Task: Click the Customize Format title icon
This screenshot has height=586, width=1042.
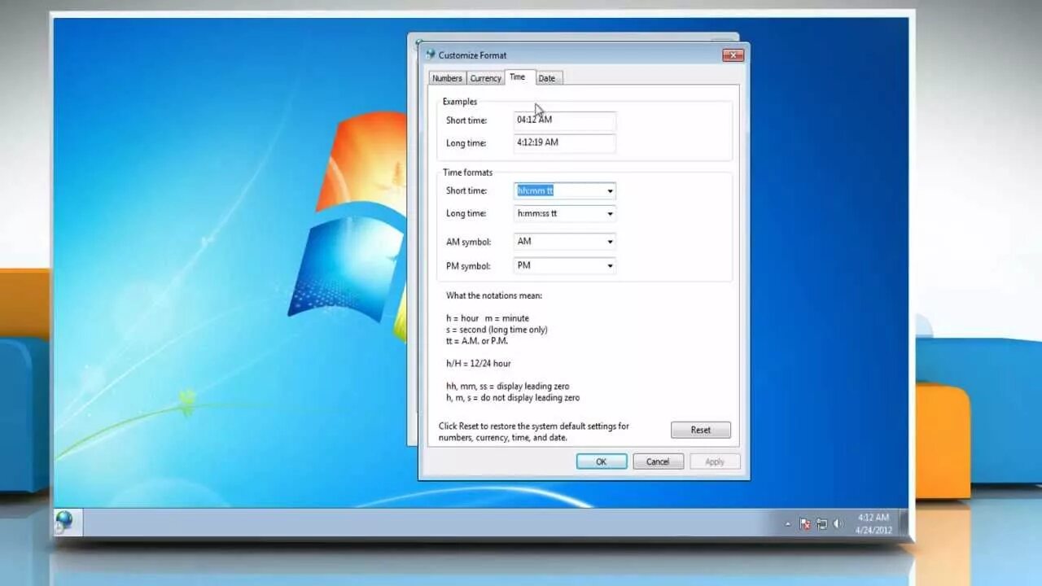Action: pyautogui.click(x=431, y=55)
